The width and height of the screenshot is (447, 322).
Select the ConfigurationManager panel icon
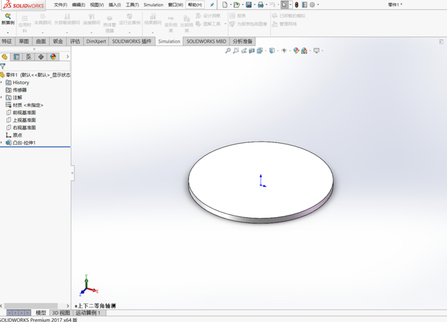point(29,57)
